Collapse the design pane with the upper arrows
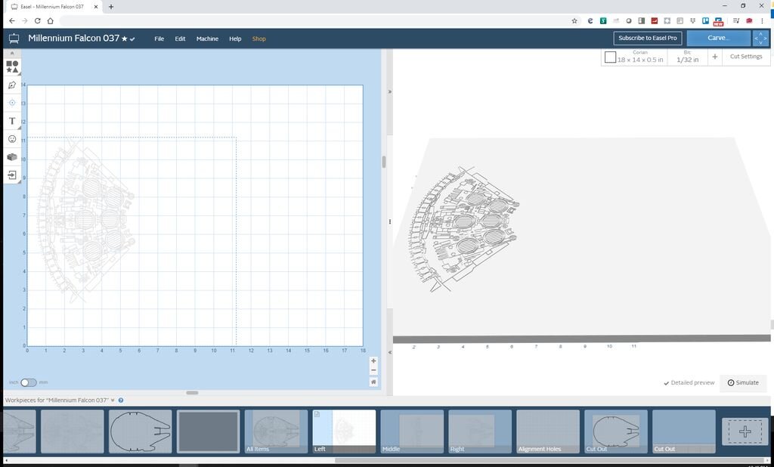This screenshot has width=774, height=467. 390,92
